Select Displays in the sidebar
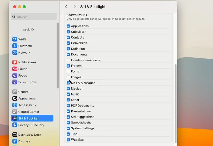The image size is (213, 146). (x=32, y=141)
